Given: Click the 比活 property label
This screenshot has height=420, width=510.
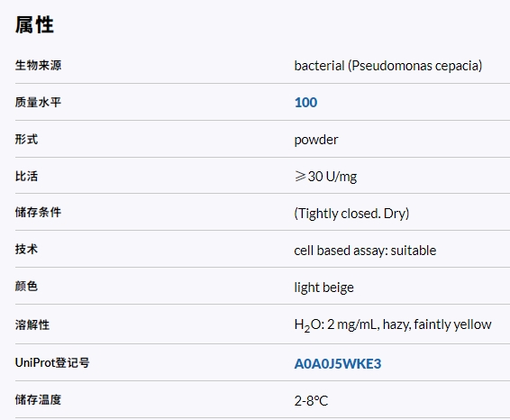Looking at the screenshot, I should click(x=26, y=176).
